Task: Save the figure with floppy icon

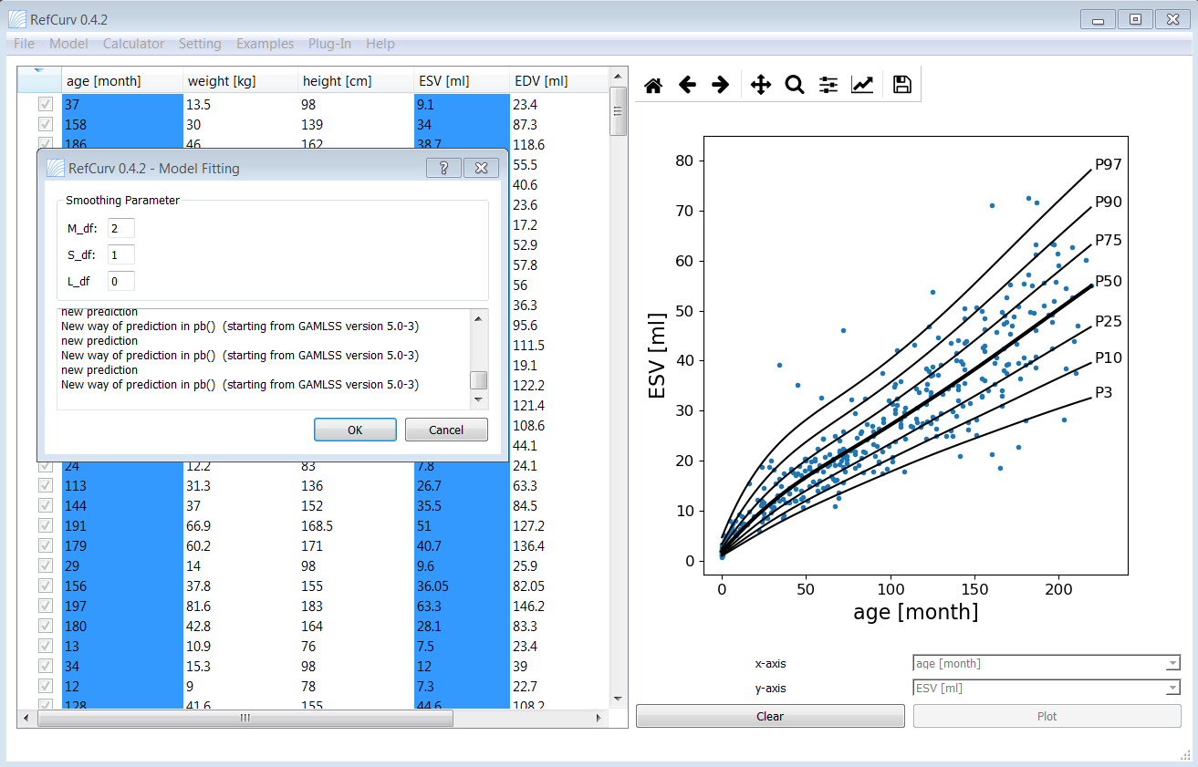Action: (902, 85)
